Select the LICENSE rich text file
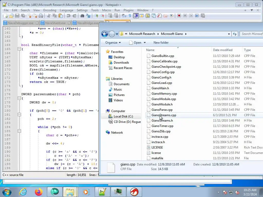The image size is (263, 197). [x=157, y=147]
